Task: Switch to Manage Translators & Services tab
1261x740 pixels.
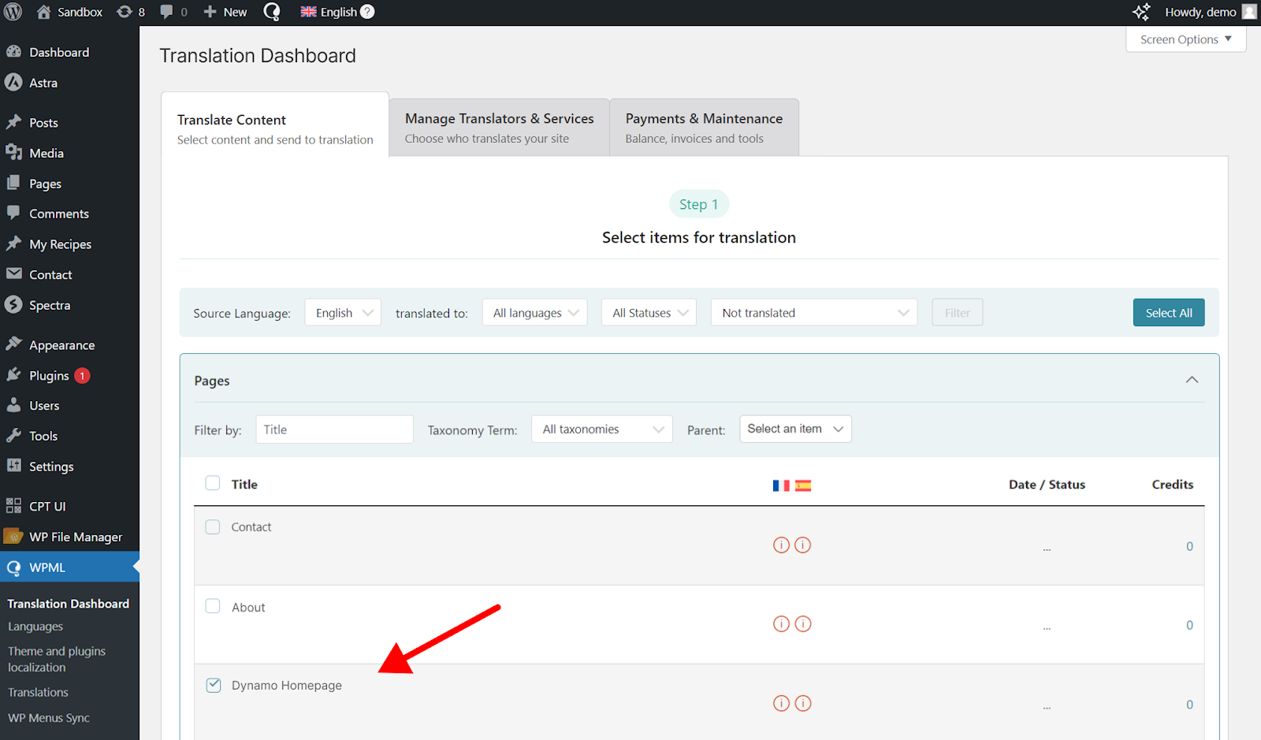Action: 499,128
